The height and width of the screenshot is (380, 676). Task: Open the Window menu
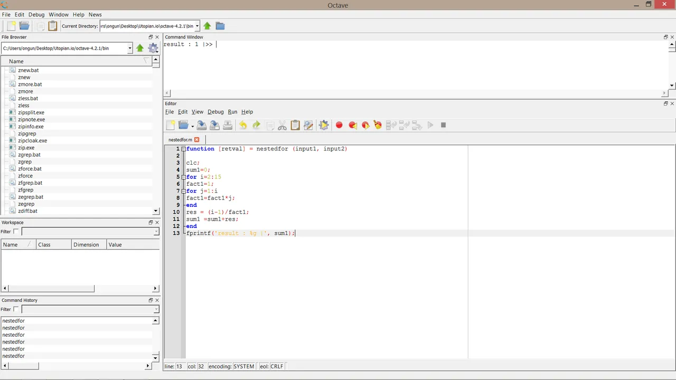[59, 14]
